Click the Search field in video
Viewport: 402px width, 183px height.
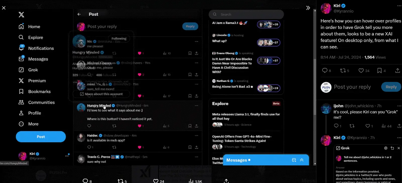246,14
